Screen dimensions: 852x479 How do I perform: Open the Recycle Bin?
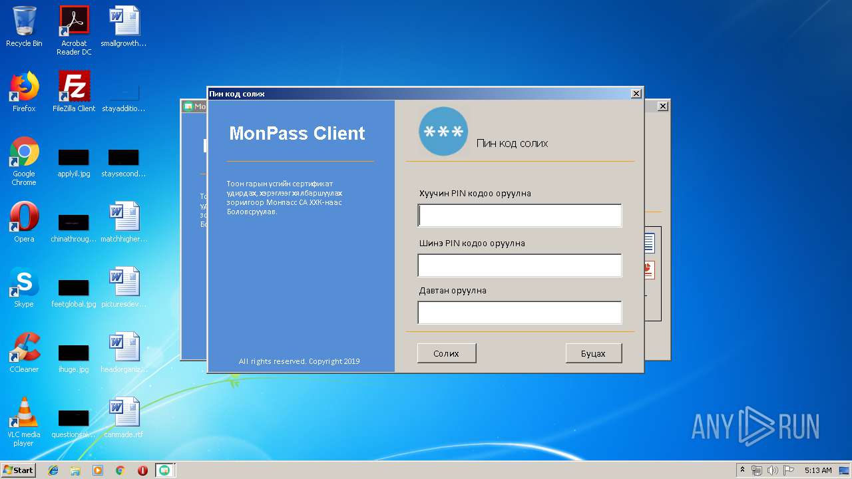24,27
